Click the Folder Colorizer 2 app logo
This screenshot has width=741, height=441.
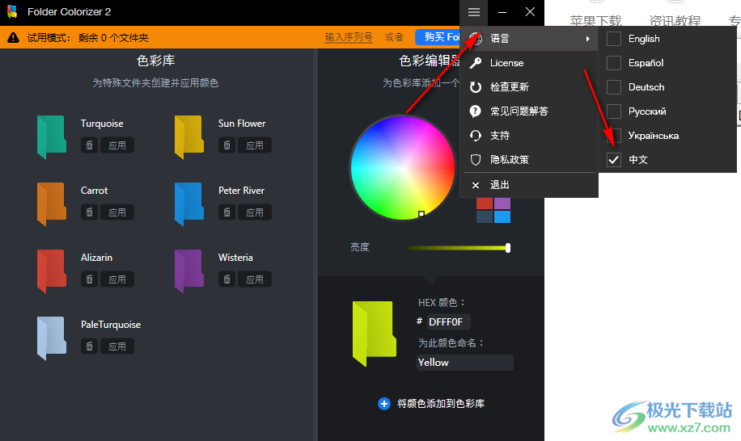tap(12, 12)
